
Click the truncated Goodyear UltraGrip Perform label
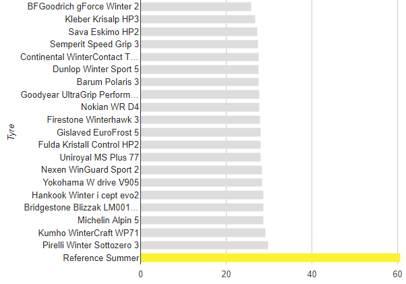click(80, 94)
